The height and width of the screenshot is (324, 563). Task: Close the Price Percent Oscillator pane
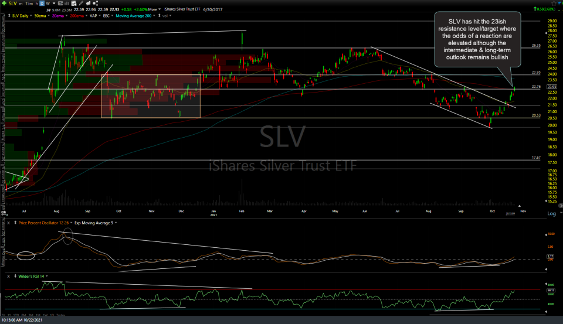(x=9, y=223)
